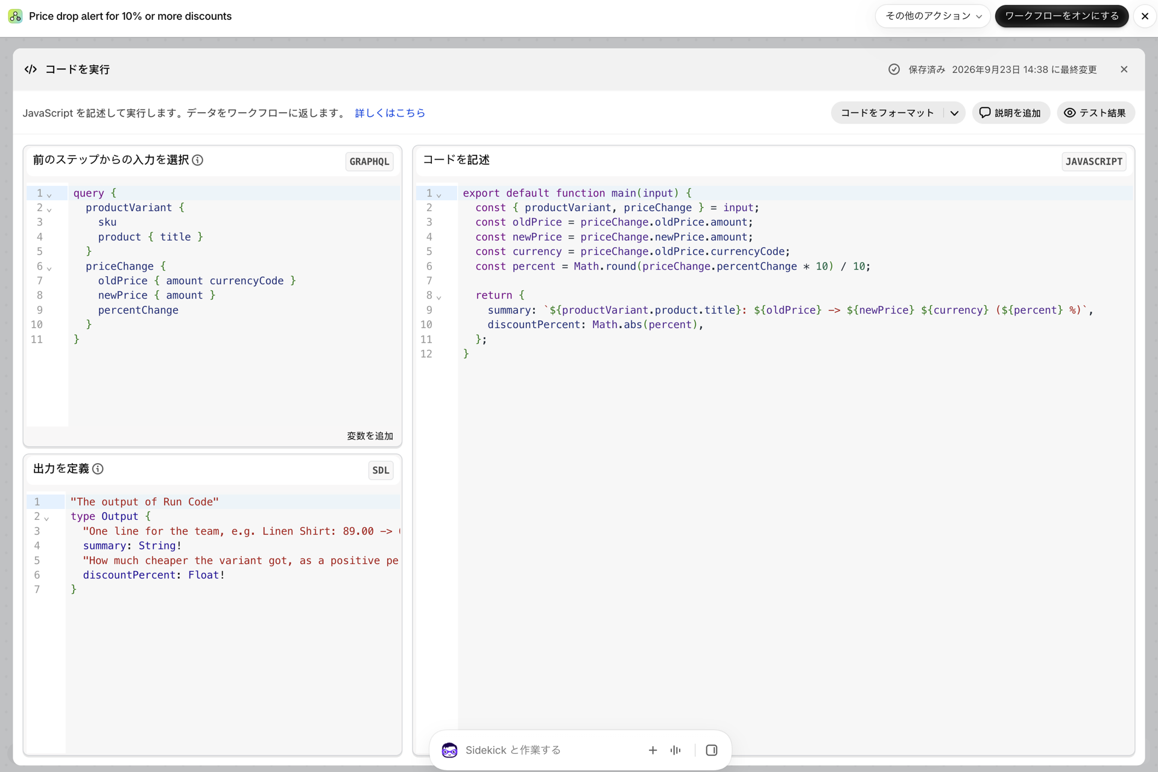The image size is (1158, 772).
Task: Click the plus icon in Sidekick bar
Action: (653, 750)
